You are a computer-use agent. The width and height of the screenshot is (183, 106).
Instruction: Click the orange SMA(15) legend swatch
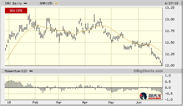57,3
